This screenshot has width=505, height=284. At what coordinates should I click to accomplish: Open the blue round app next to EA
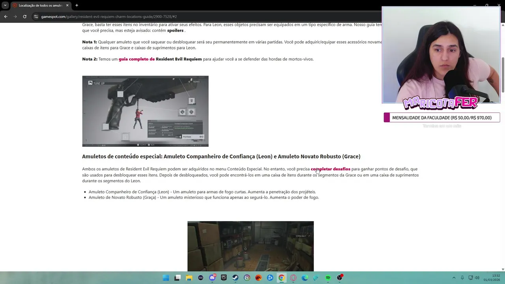270,278
